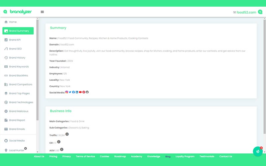
Task: Open Contact Us footer link
Action: click(226, 156)
